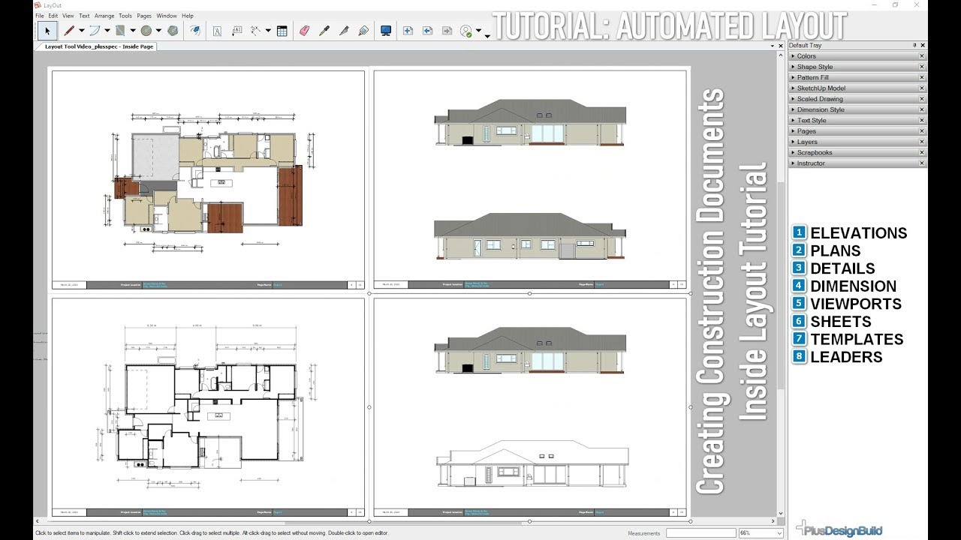The image size is (961, 540).
Task: Insert a table with Table tool
Action: point(282,31)
